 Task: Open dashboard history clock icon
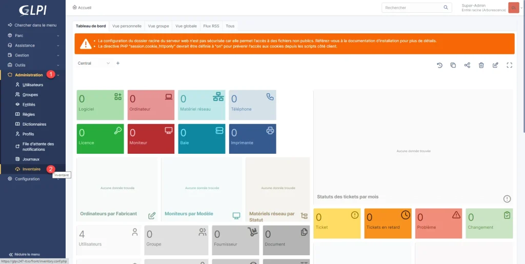pyautogui.click(x=439, y=65)
